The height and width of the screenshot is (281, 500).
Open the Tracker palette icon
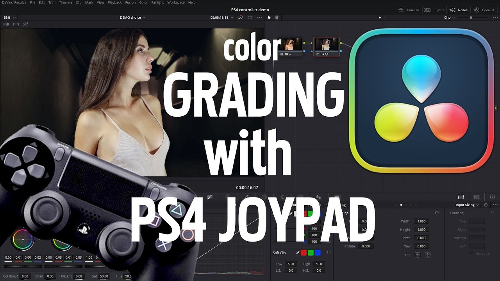283,197
